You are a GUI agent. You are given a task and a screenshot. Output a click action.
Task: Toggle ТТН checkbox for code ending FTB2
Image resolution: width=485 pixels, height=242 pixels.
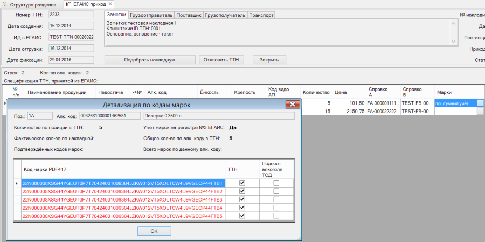click(x=242, y=191)
